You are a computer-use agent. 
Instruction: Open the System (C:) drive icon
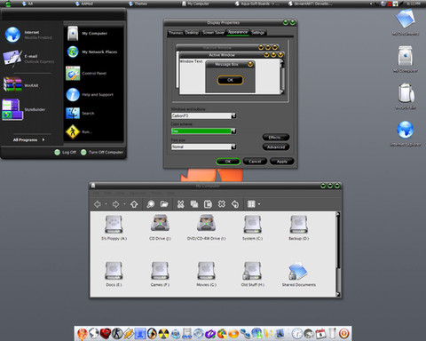(252, 224)
